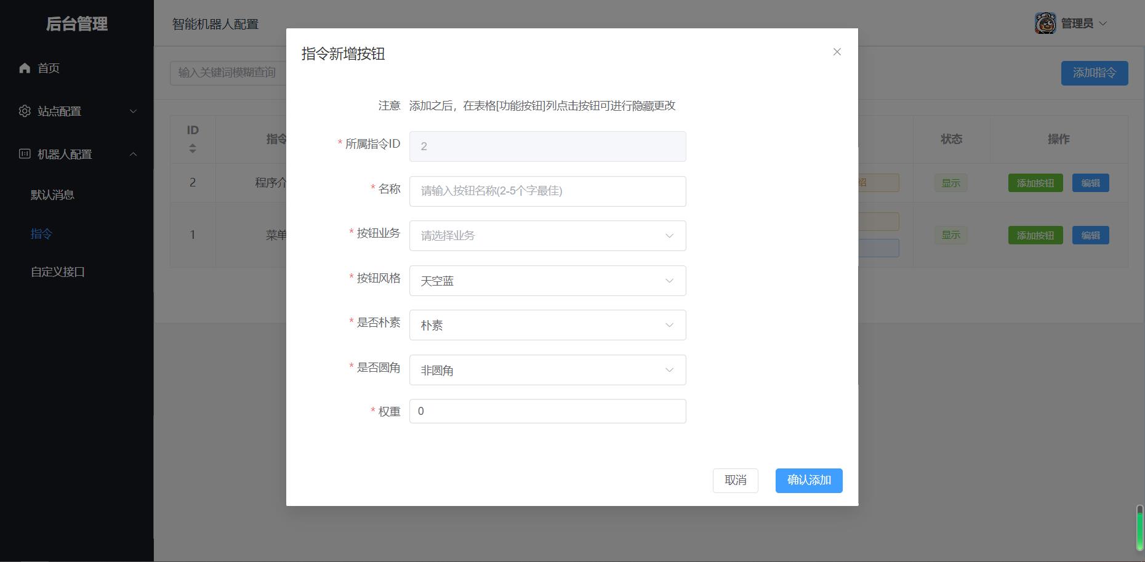
Task: Open the 按钮风格 dropdown showing 天空蓝
Action: coord(547,281)
